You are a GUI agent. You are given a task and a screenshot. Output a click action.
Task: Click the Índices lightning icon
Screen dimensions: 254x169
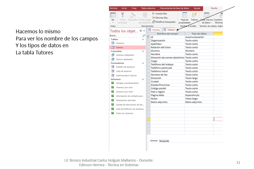coord(194,15)
